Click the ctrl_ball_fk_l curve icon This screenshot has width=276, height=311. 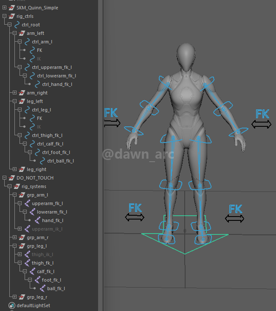point(42,161)
